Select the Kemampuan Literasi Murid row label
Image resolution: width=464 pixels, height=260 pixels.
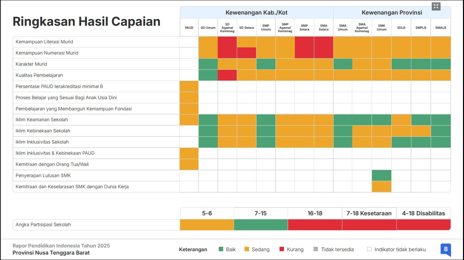pos(44,42)
